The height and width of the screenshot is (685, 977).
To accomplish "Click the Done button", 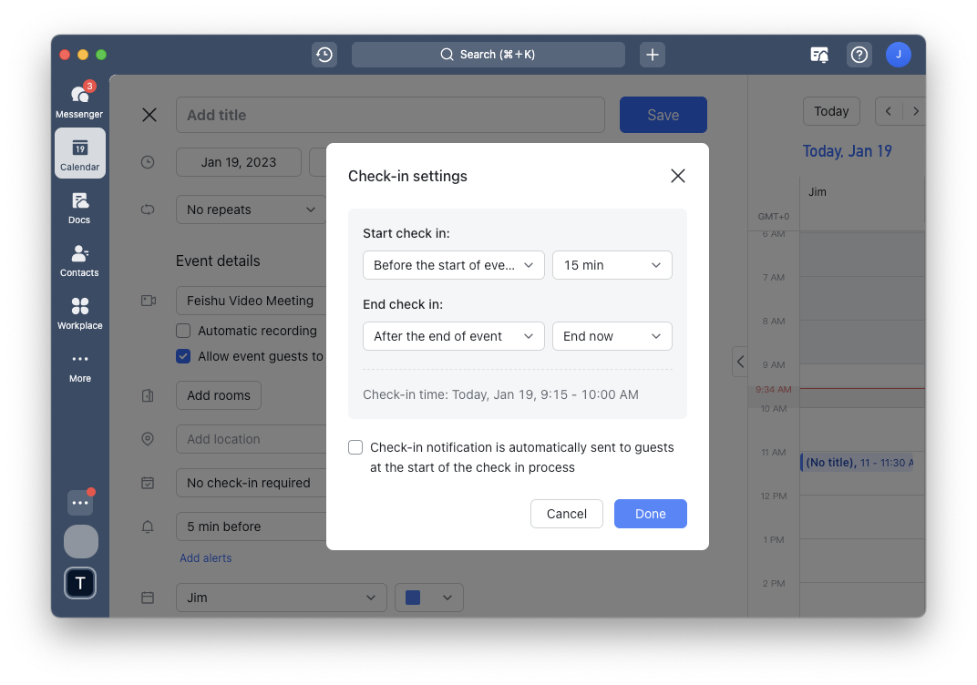I will (650, 514).
